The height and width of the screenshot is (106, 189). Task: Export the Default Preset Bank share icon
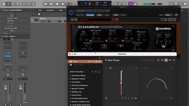pyautogui.click(x=96, y=72)
